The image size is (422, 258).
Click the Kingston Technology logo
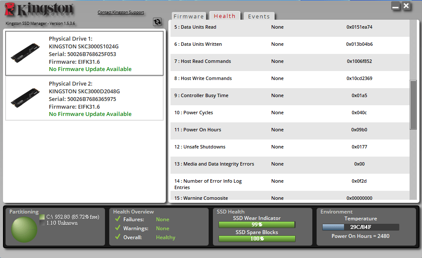[39, 9]
